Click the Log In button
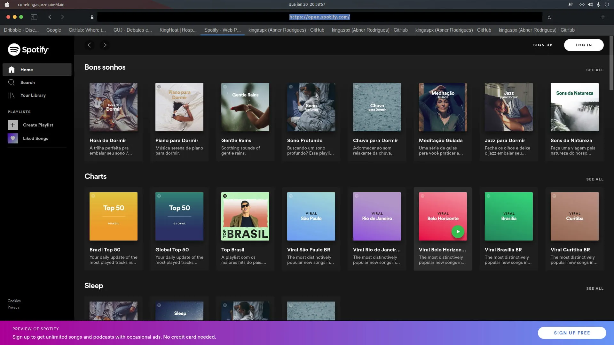Image resolution: width=614 pixels, height=345 pixels. 584,45
